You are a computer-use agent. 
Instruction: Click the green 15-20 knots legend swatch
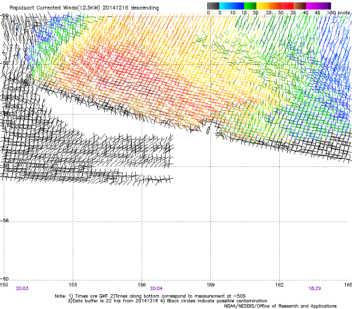[250, 6]
